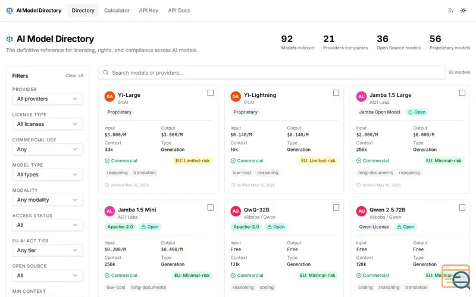
Task: Check the QwQ-32B compare checkbox
Action: (x=336, y=208)
